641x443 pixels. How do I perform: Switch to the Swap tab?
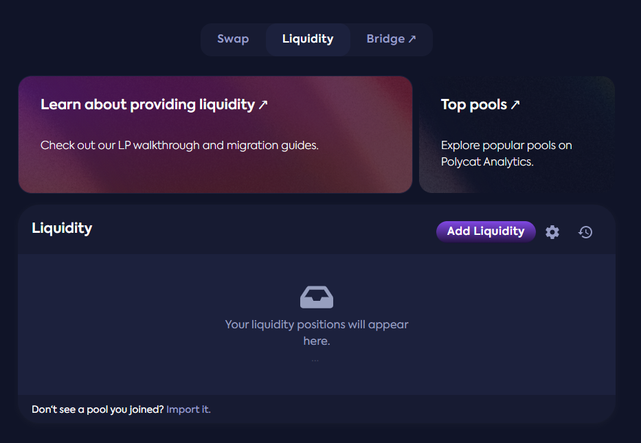coord(233,39)
